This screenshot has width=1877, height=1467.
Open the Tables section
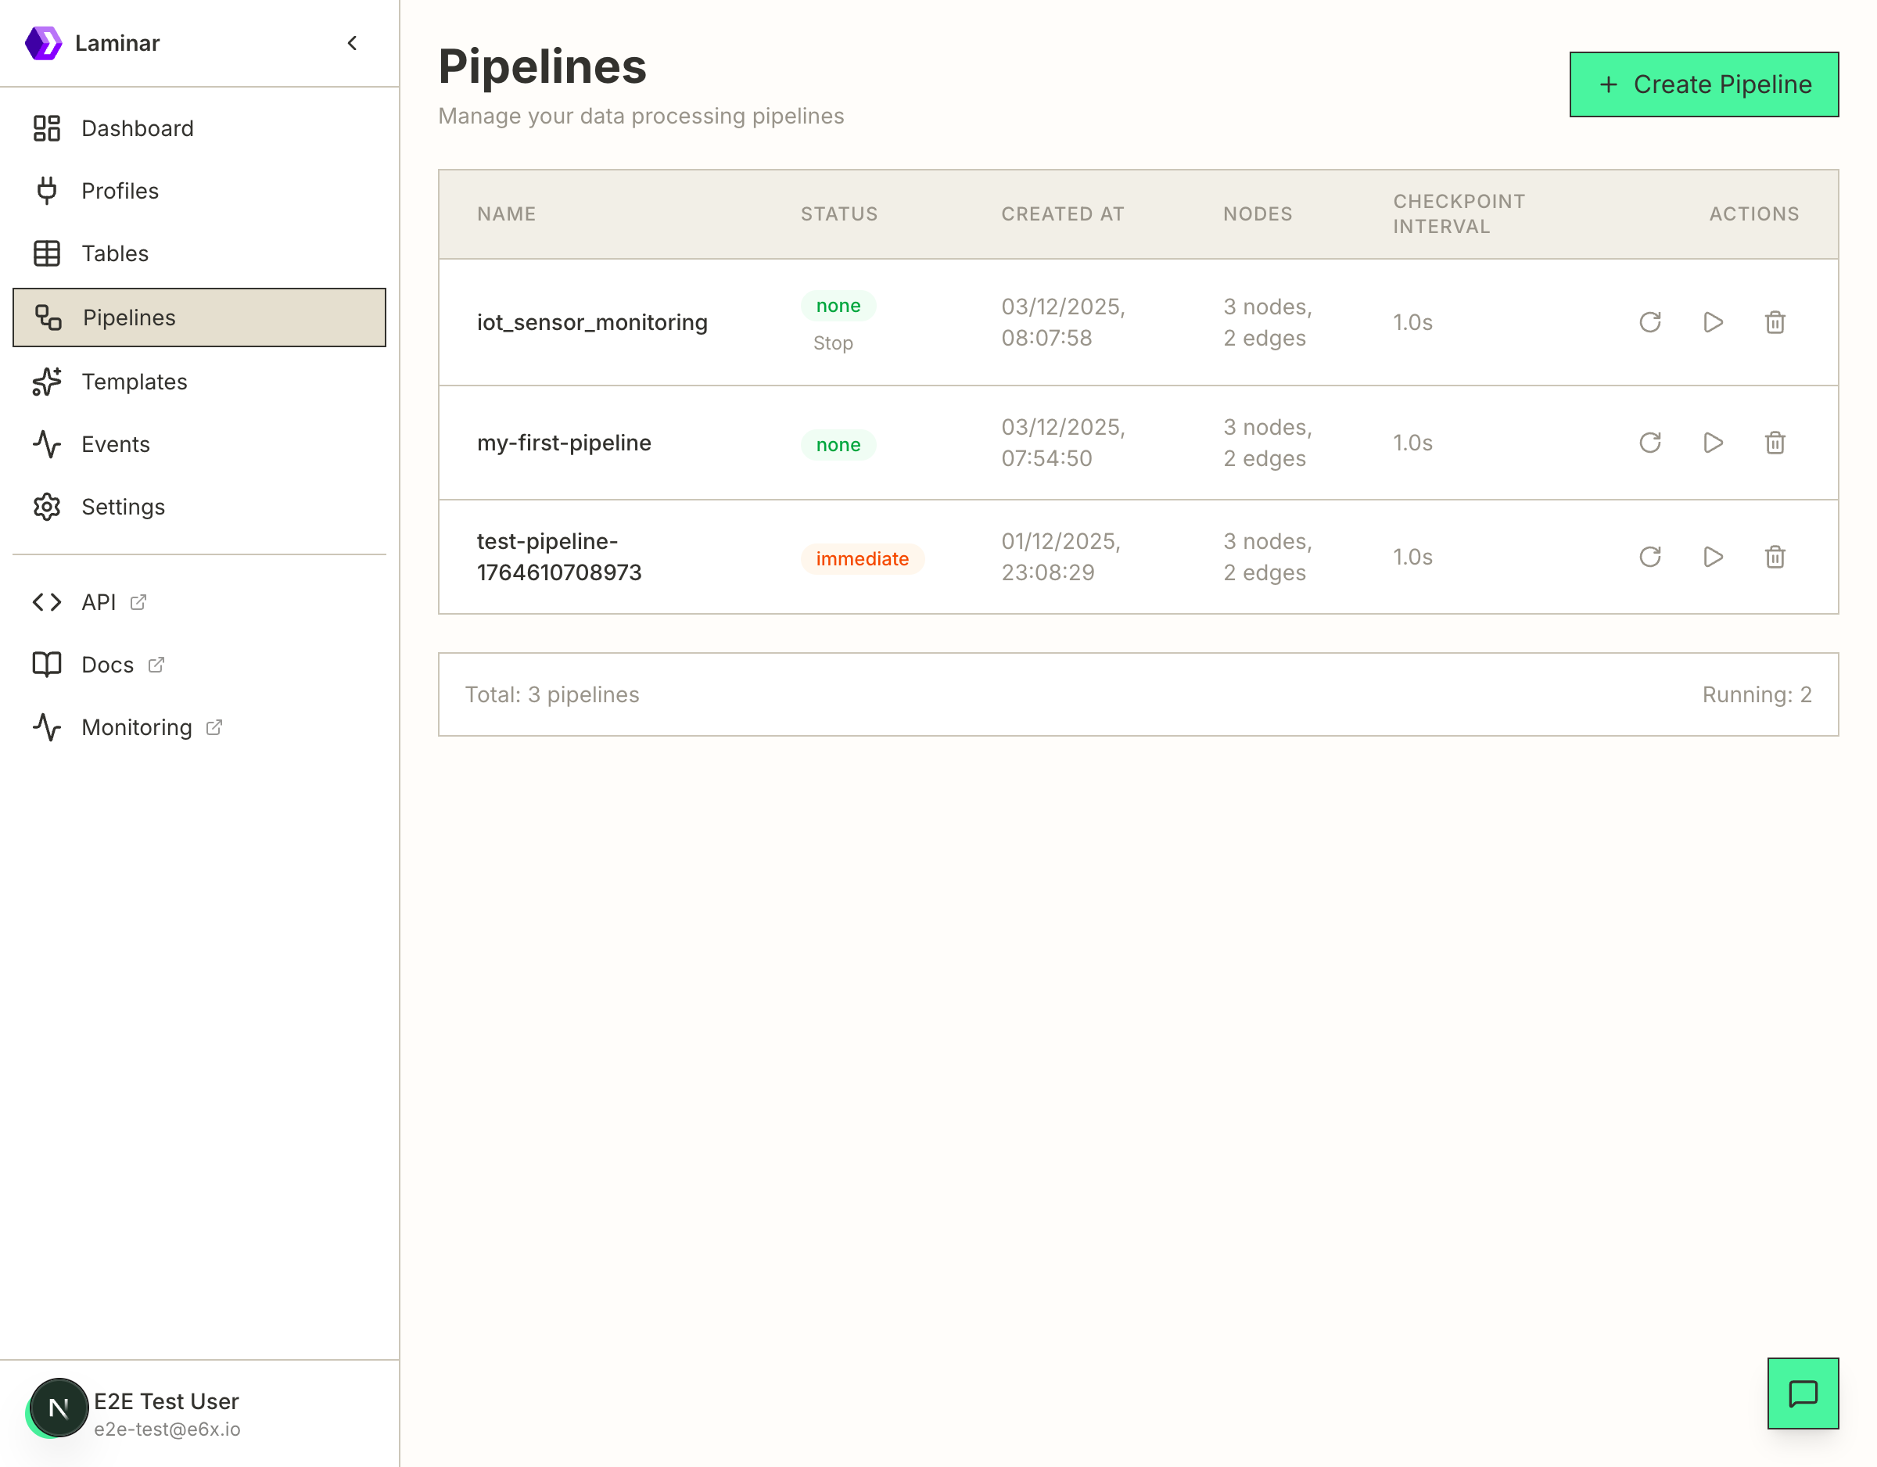[46, 253]
